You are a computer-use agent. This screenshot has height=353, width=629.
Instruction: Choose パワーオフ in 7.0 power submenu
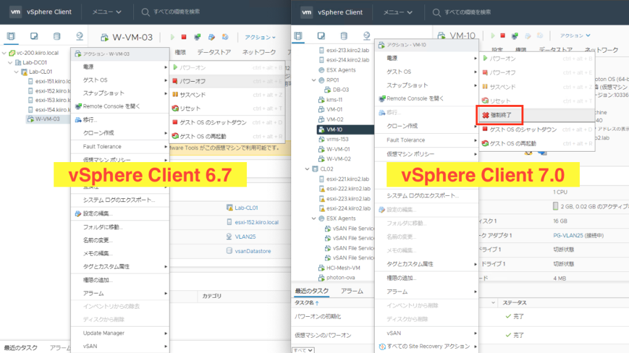(537, 72)
